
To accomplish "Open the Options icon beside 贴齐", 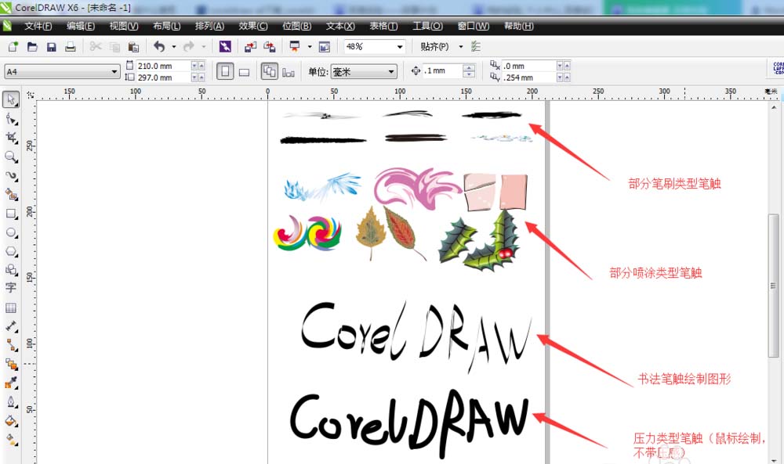I will point(476,47).
